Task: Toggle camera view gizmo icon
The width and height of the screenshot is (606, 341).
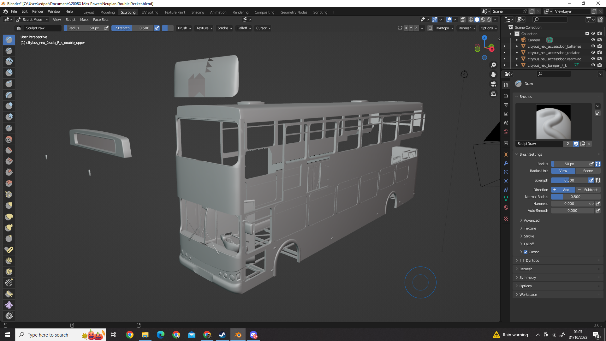Action: pos(493,84)
